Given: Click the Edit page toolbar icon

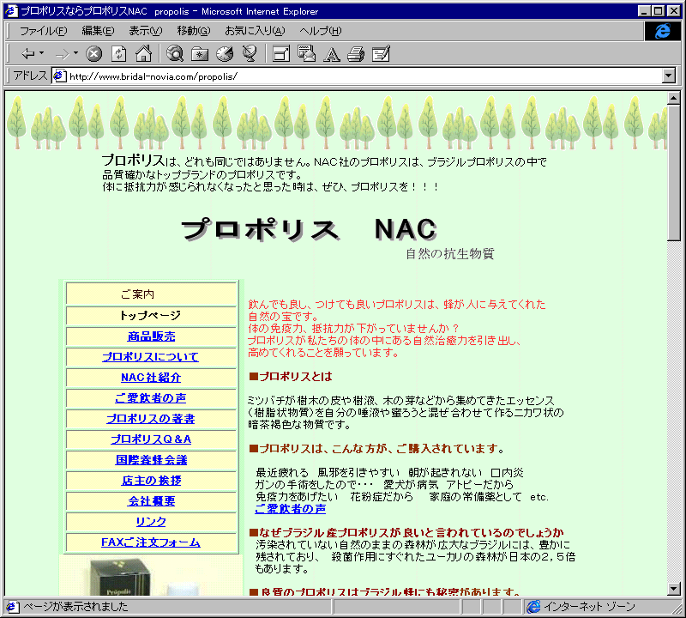Looking at the screenshot, I should [x=381, y=54].
